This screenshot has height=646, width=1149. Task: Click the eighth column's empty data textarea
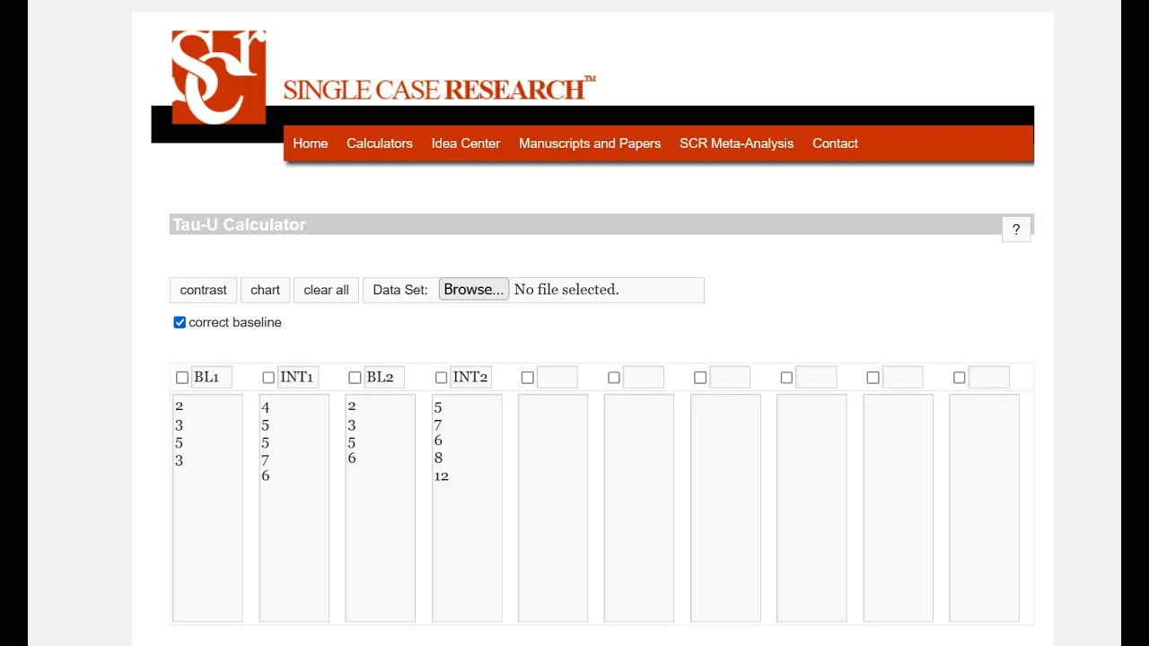click(811, 508)
